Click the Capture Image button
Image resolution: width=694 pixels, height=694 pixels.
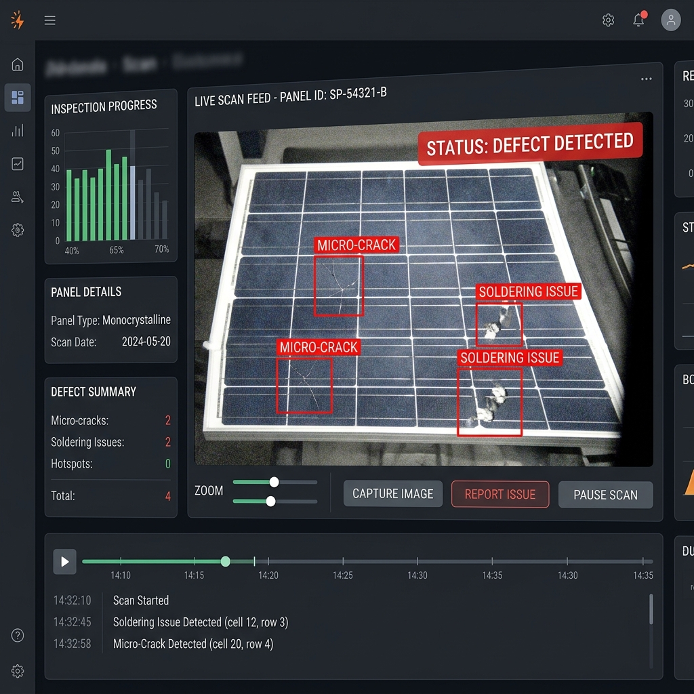tap(392, 493)
